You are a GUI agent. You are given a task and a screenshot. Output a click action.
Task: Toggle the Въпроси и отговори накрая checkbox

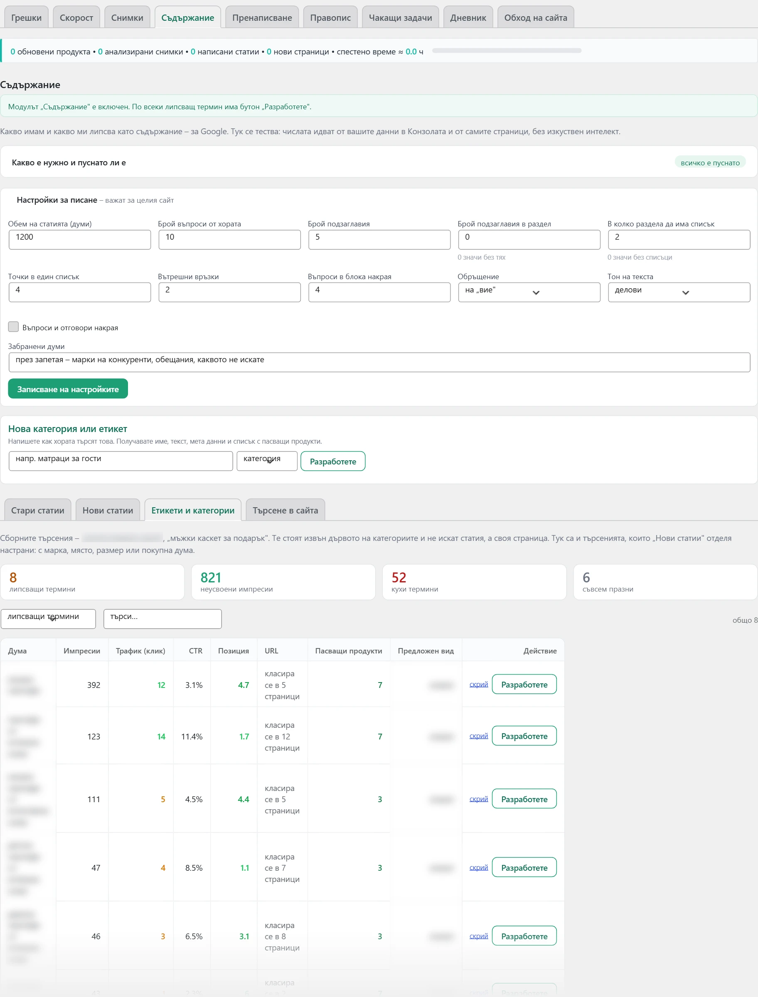[x=14, y=327]
